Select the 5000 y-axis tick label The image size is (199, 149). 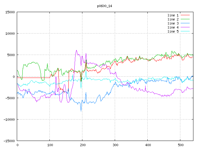11,55
